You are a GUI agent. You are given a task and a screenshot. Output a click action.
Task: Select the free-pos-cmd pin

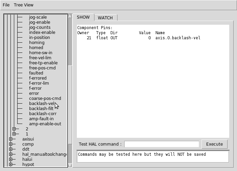[42, 68]
